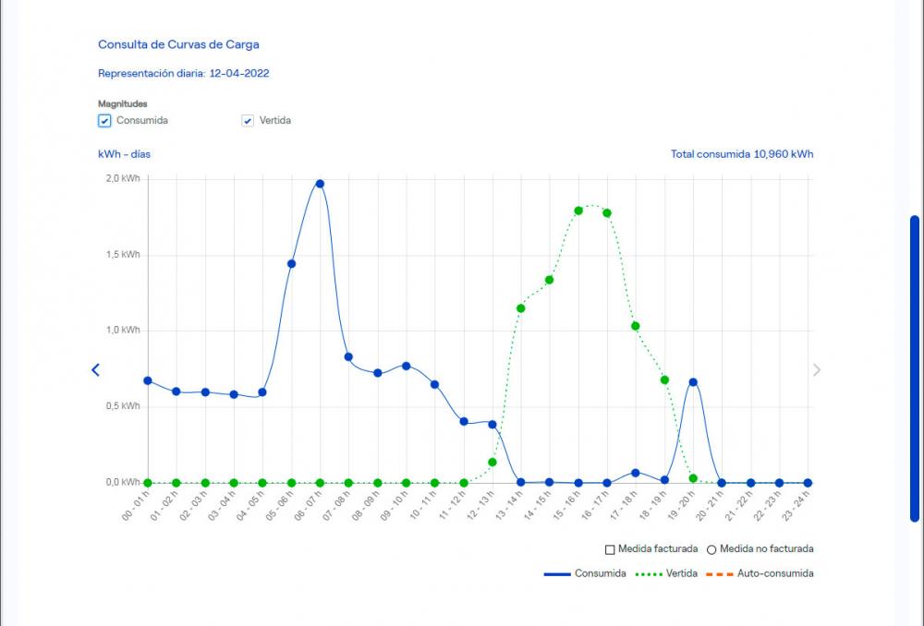Select Vertida data point at 14 - 15 h

click(x=549, y=281)
